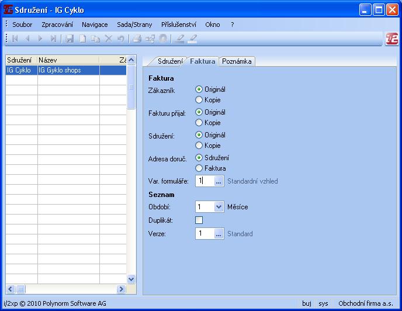Switch to the Poznámka tab

[x=237, y=61]
